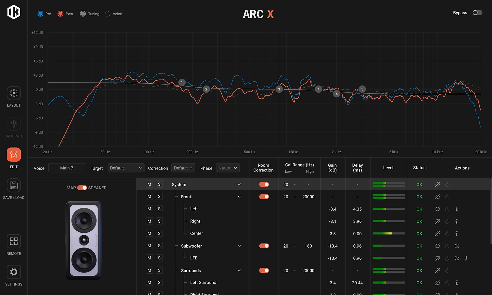Click the info icon for Left speaker

click(x=457, y=209)
